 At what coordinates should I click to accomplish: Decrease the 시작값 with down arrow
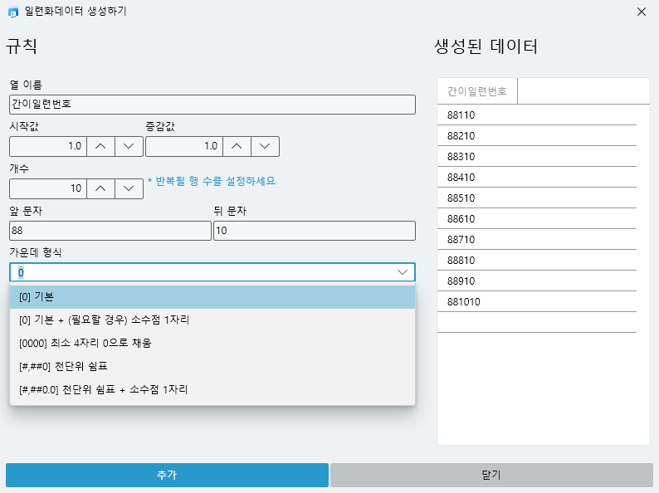[x=129, y=146]
